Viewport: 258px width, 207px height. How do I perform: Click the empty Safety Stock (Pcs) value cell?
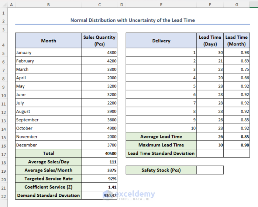tap(210, 170)
